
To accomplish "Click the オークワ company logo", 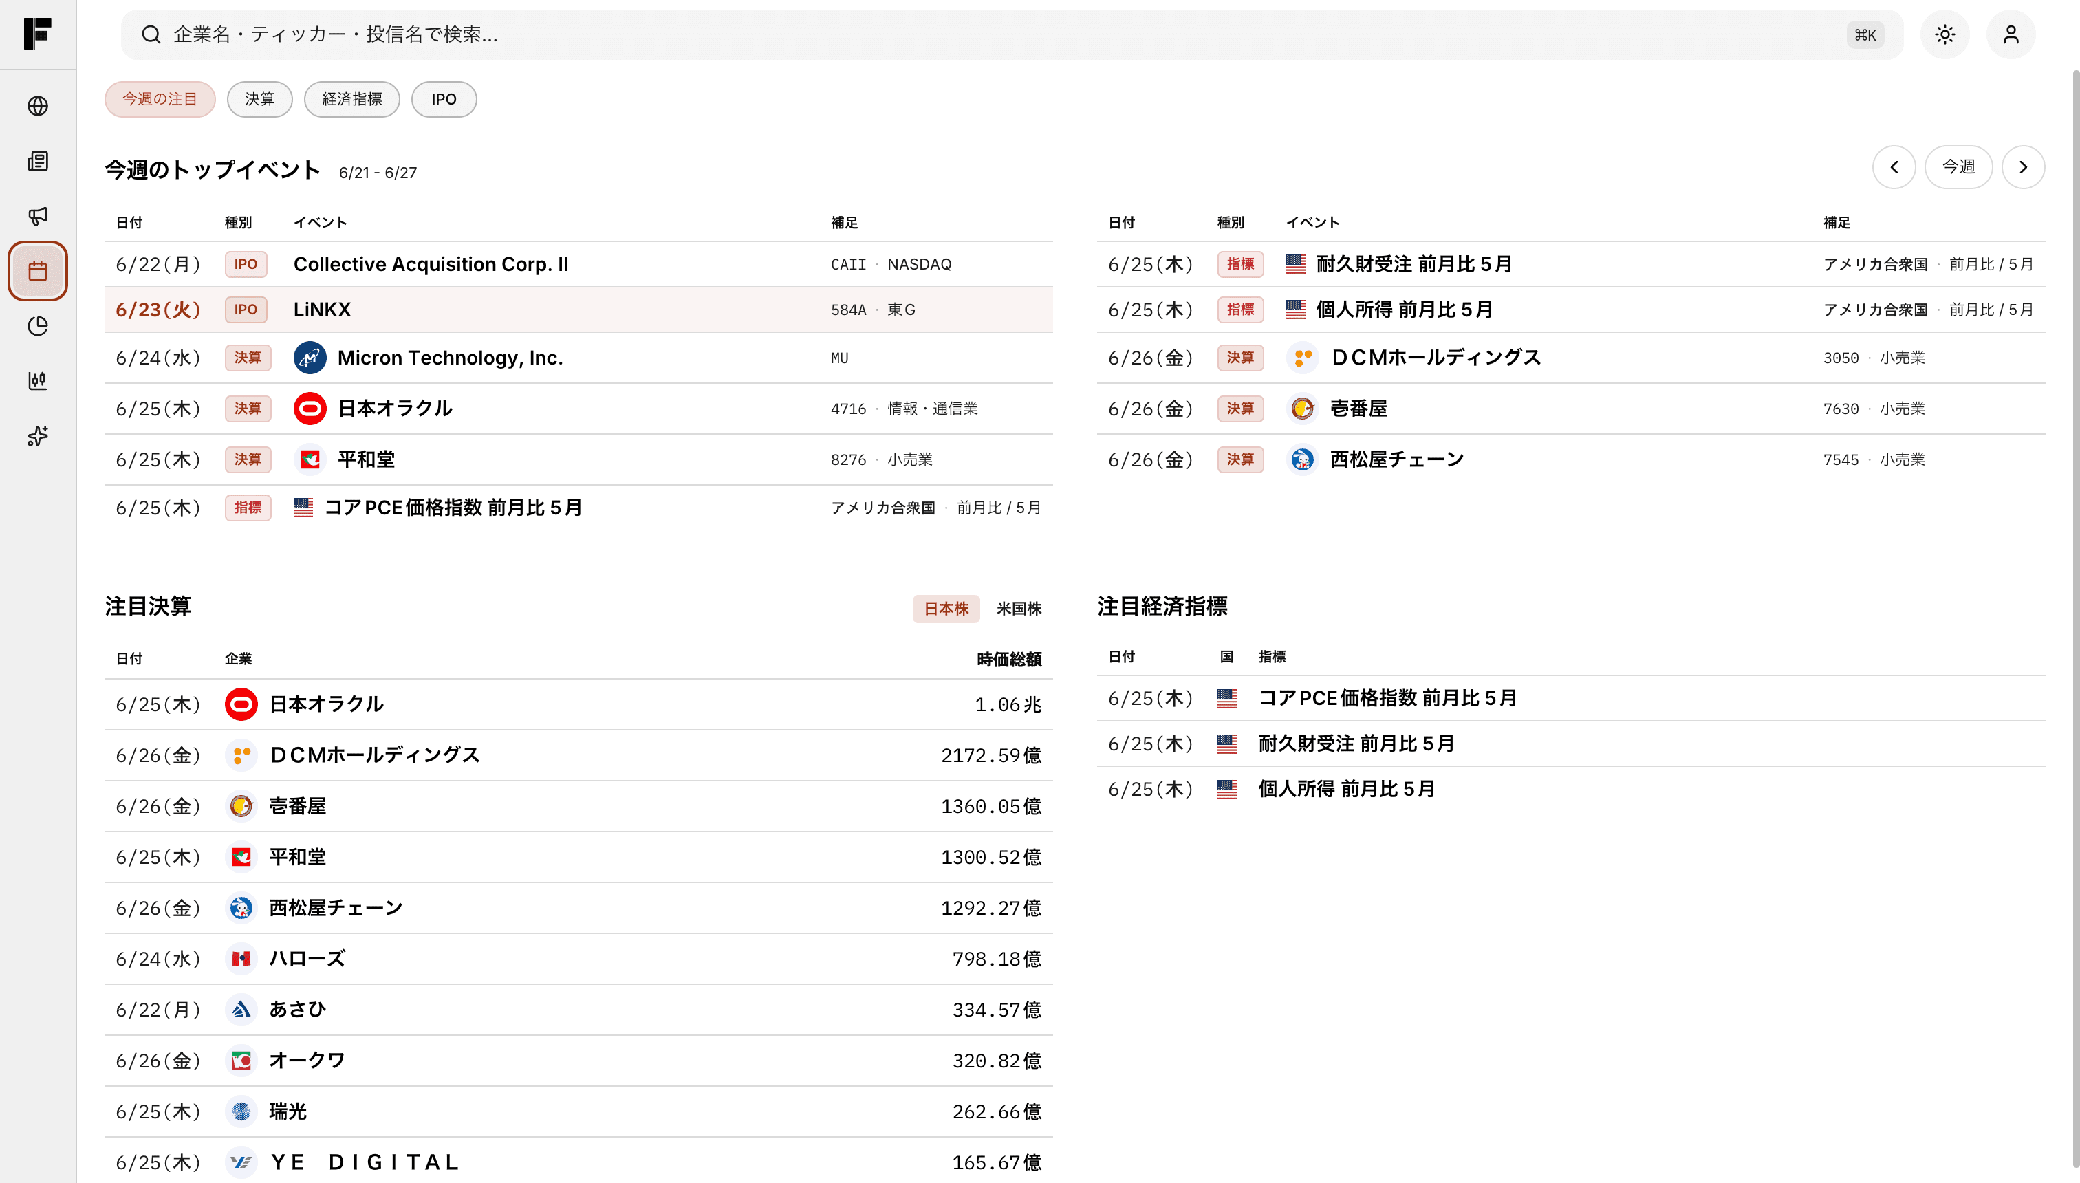I will click(x=241, y=1061).
